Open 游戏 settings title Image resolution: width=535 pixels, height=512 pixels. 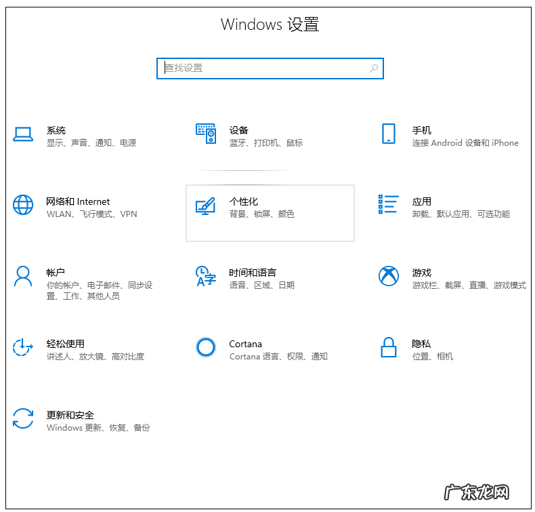click(422, 273)
